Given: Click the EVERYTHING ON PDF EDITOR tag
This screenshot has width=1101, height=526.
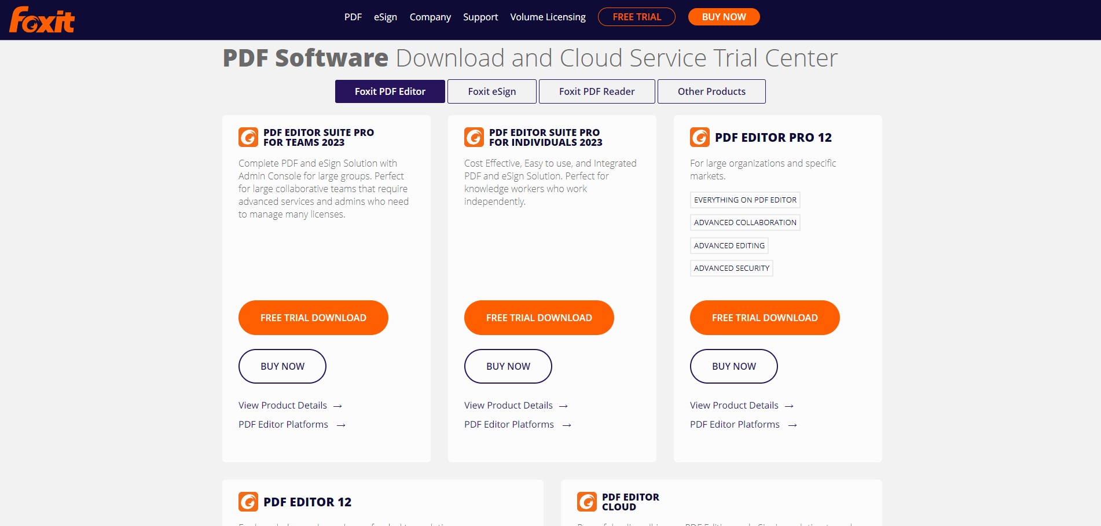Looking at the screenshot, I should point(745,200).
